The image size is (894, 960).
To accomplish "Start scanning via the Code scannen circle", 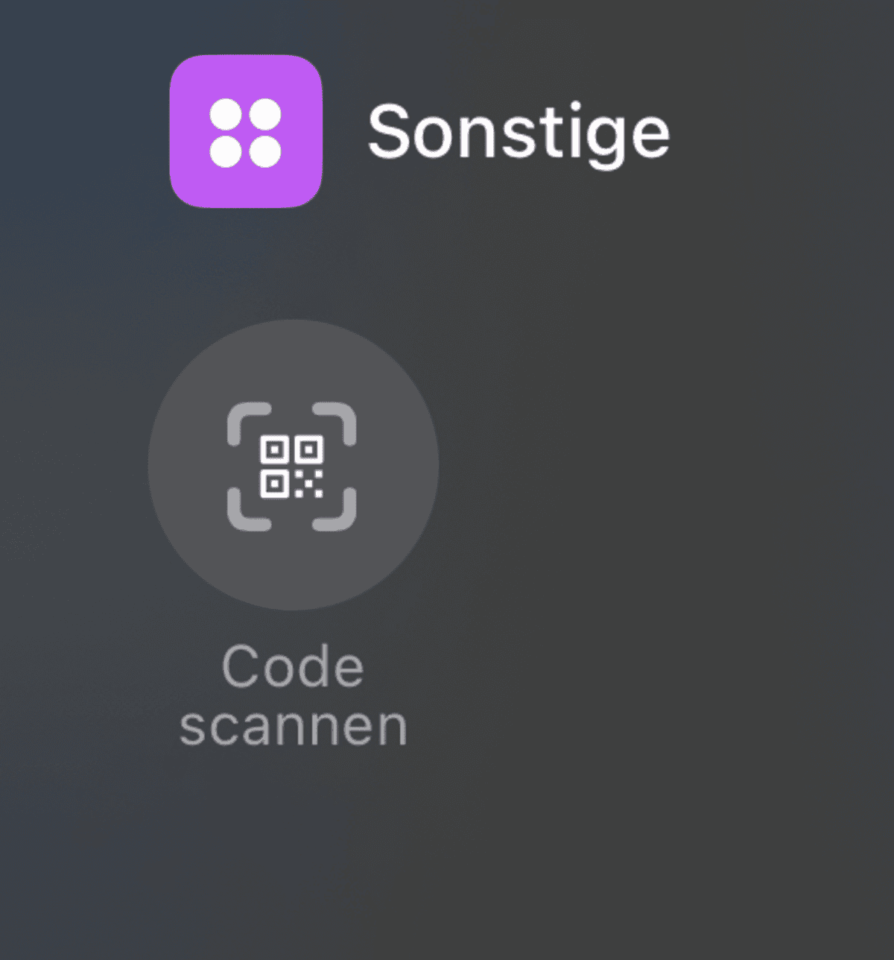I will point(293,465).
